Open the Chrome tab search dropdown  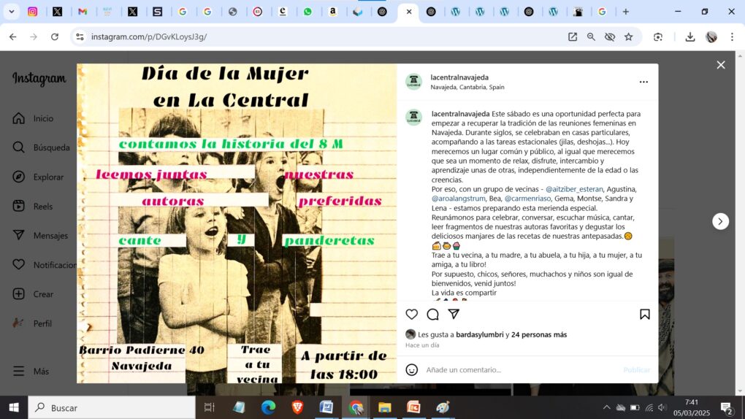(x=12, y=12)
